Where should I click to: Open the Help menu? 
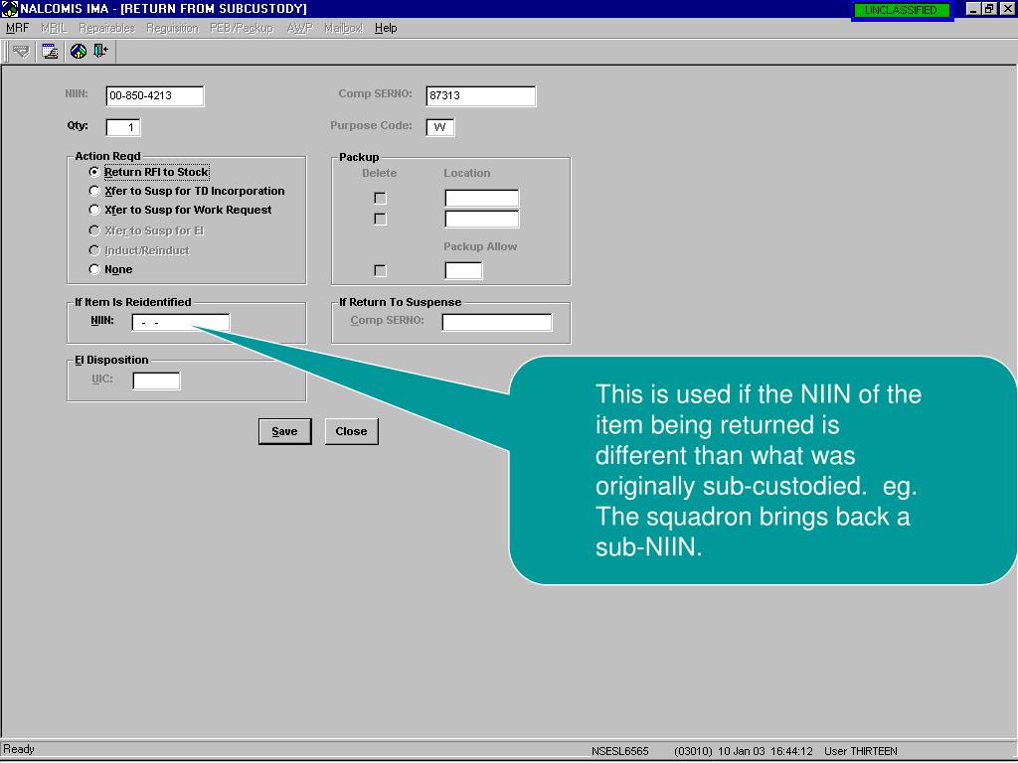[386, 28]
